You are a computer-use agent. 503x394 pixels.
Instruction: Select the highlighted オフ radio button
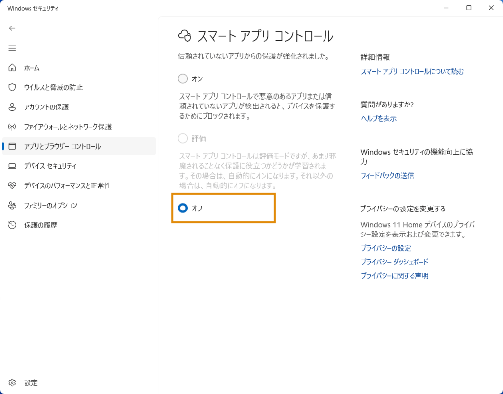pyautogui.click(x=182, y=208)
